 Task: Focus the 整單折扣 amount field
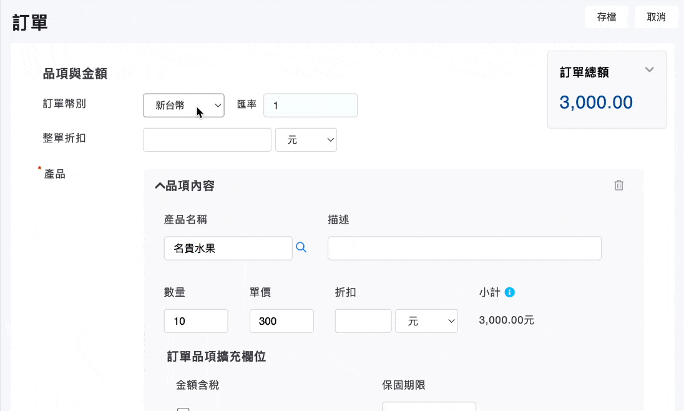click(207, 140)
